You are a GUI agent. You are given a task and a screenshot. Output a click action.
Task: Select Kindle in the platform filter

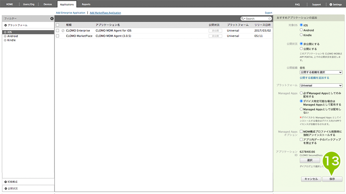pos(11,40)
